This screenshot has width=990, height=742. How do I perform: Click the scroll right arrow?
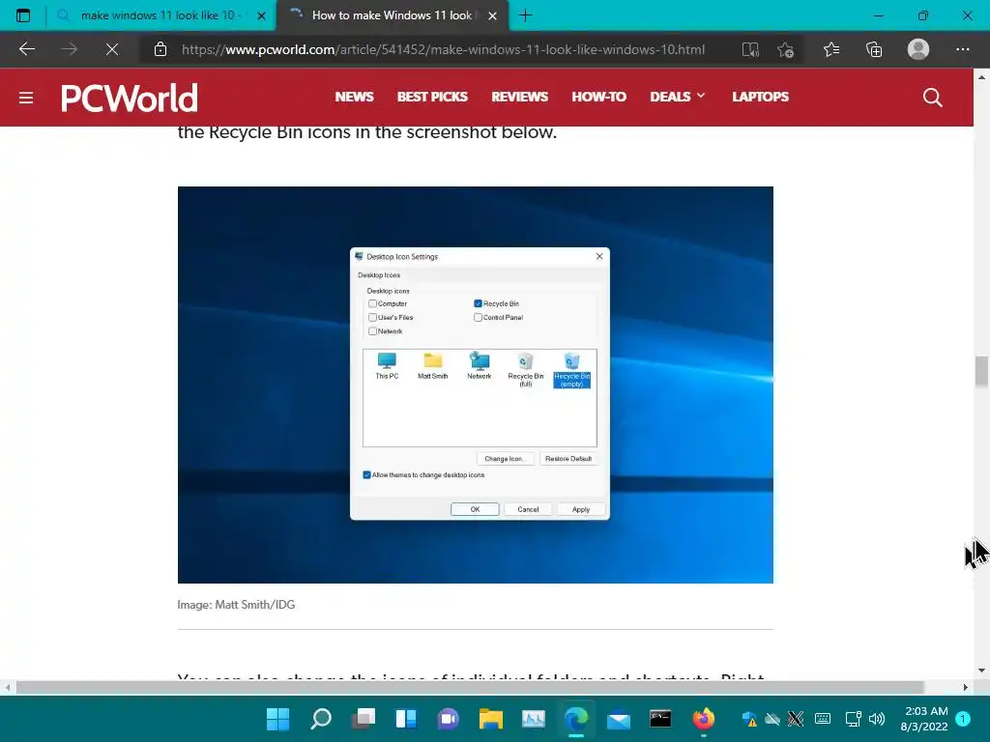tap(966, 687)
